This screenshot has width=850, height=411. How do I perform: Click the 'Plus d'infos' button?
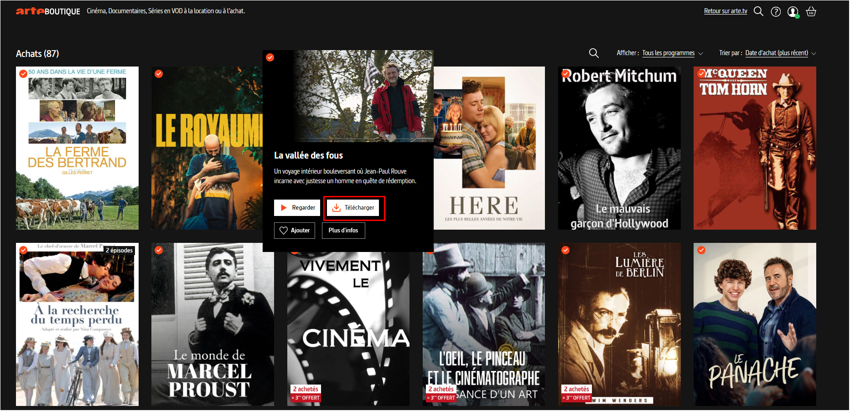[x=343, y=231]
